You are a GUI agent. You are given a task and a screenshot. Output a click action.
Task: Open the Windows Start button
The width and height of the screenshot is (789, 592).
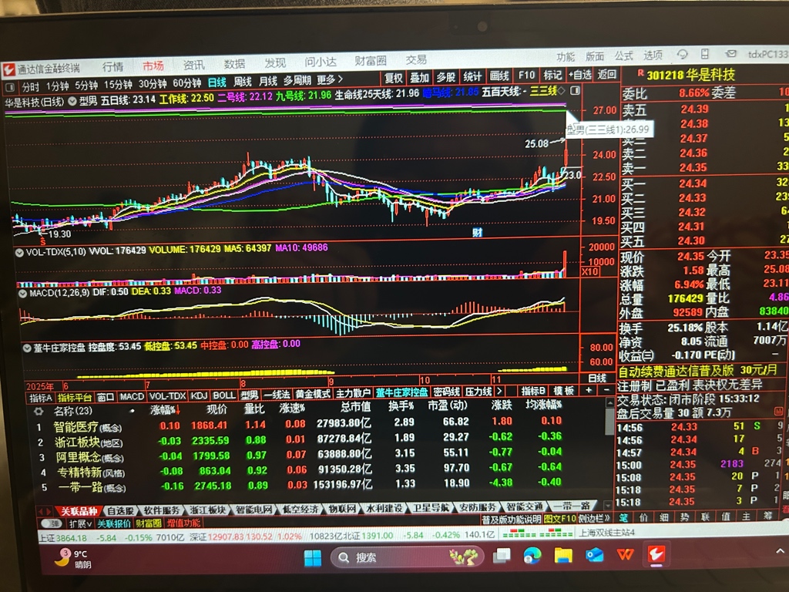(313, 557)
